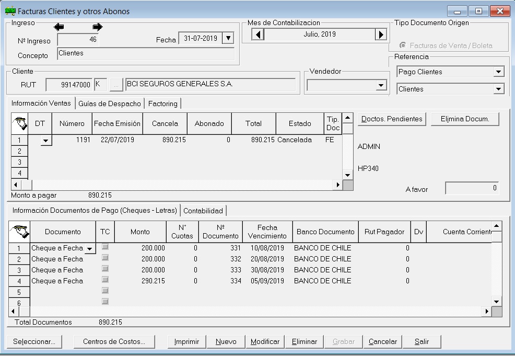The image size is (515, 356).
Task: Open Documento type dropdown in payment row 1
Action: pos(90,248)
